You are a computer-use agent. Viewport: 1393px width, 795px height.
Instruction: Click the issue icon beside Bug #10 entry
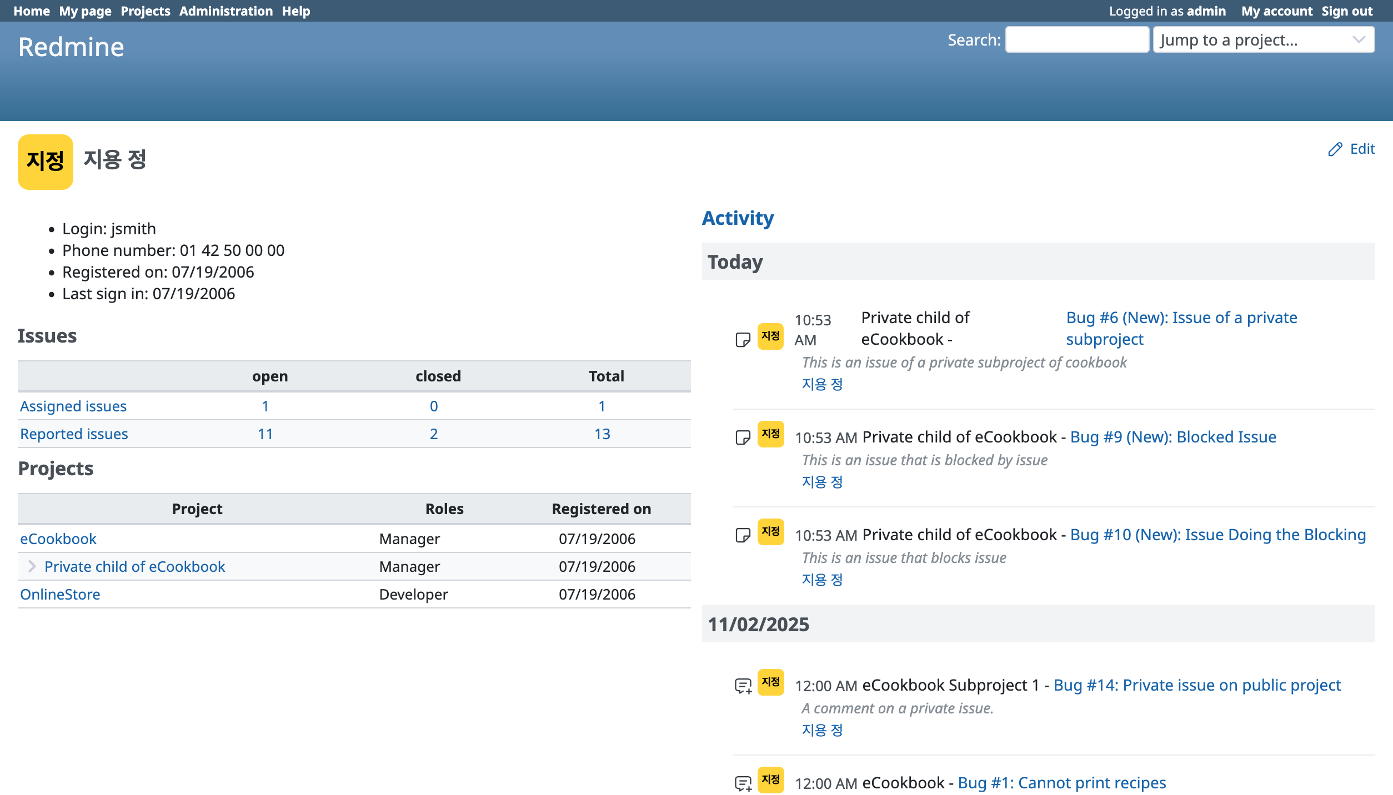coord(743,535)
